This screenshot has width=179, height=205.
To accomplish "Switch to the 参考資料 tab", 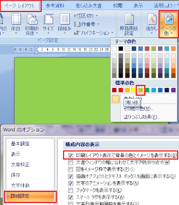I will coord(55,6).
